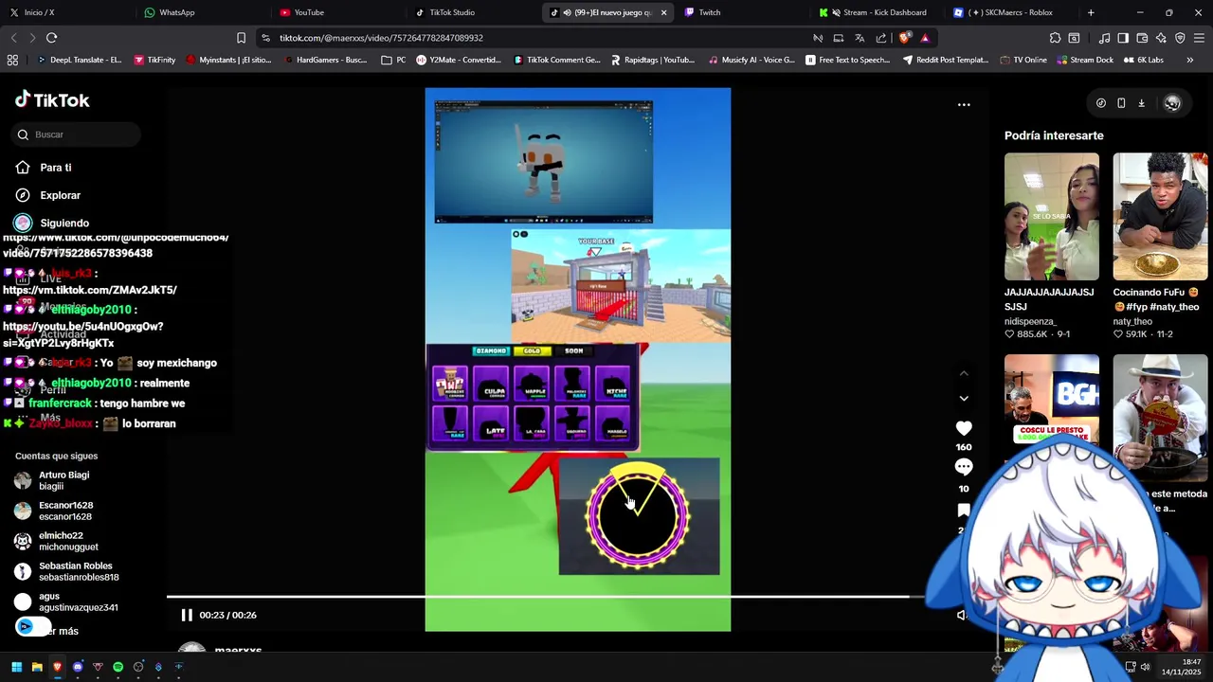
Task: Seek along the video progress bar
Action: point(545,597)
